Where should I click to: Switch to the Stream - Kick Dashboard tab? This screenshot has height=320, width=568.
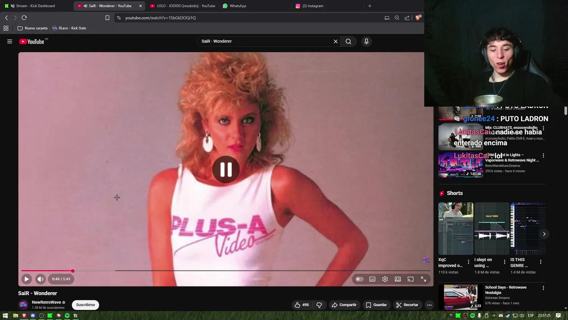[35, 6]
